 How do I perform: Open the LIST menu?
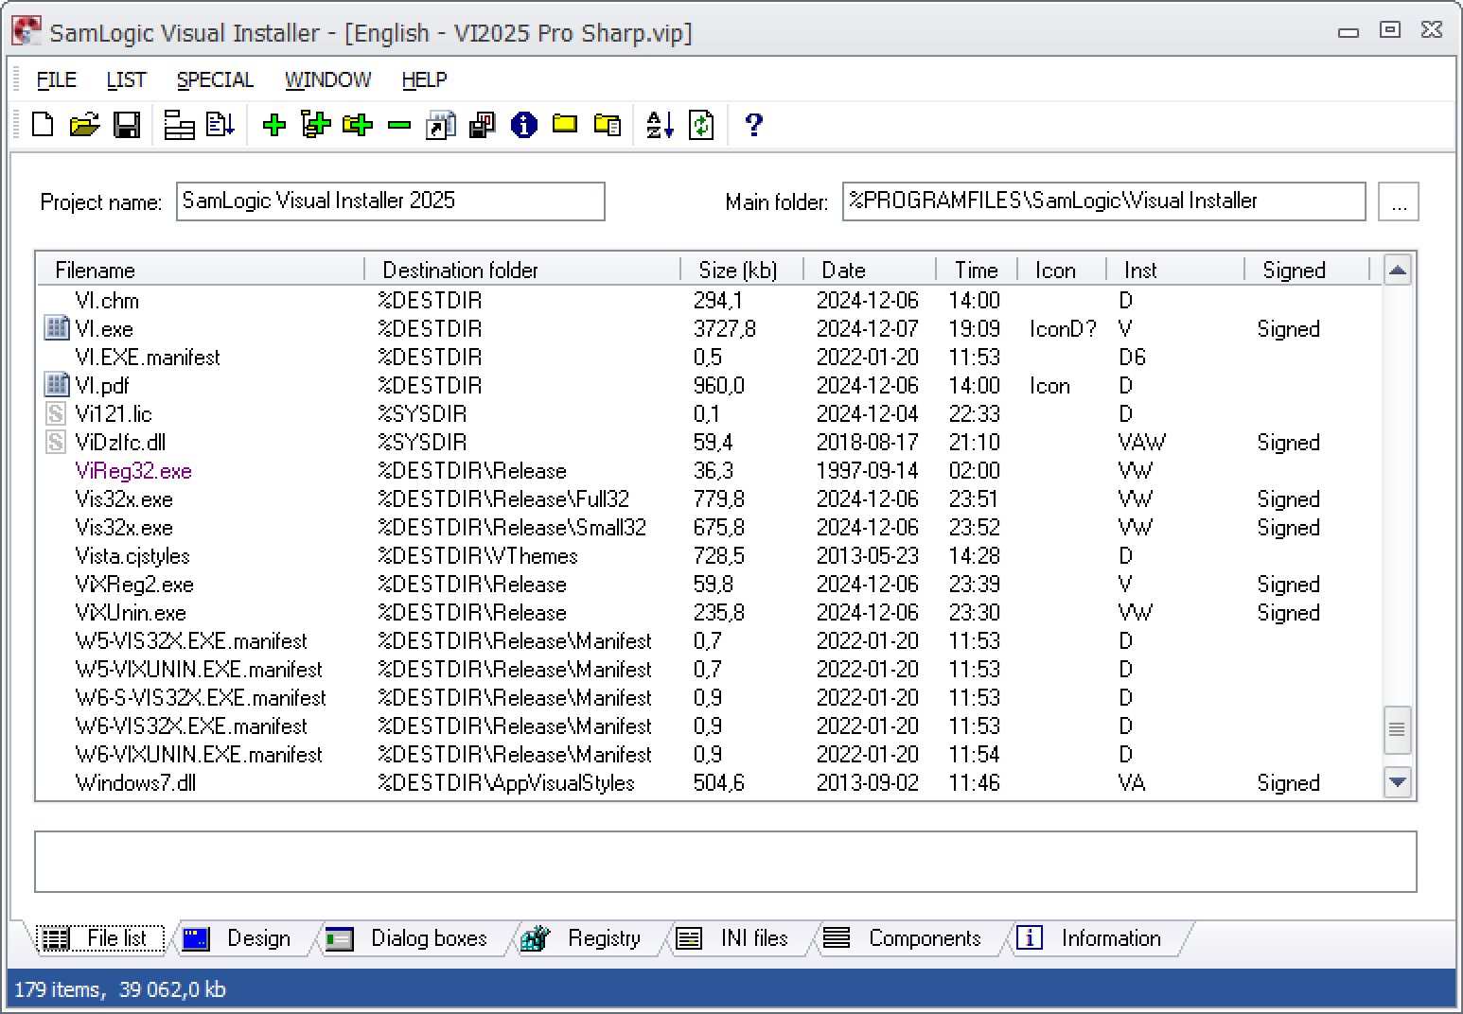[126, 80]
